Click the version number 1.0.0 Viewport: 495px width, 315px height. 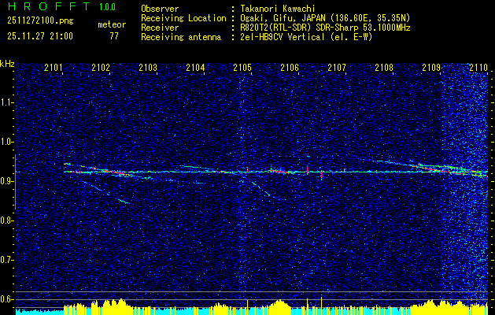[x=107, y=7]
